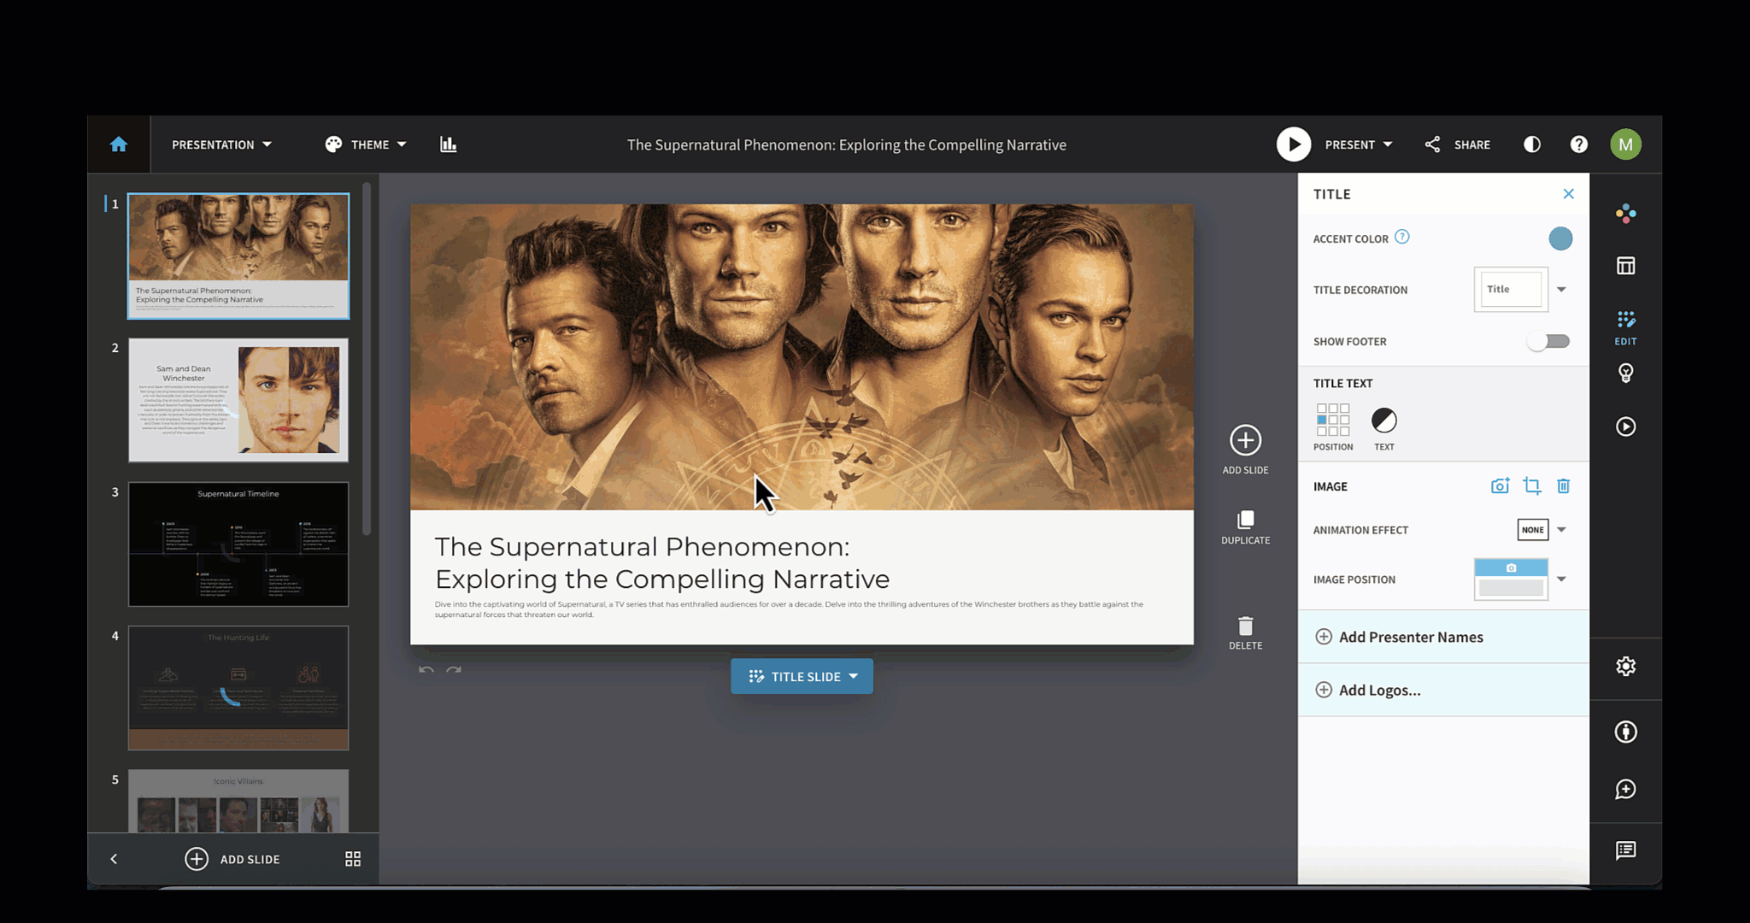1750x923 pixels.
Task: Toggle Show Footer switch
Action: click(x=1549, y=341)
